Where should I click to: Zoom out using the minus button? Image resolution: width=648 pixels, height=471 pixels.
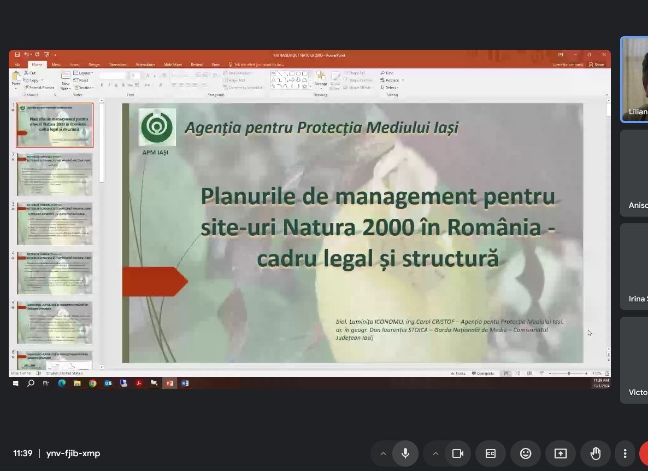550,373
